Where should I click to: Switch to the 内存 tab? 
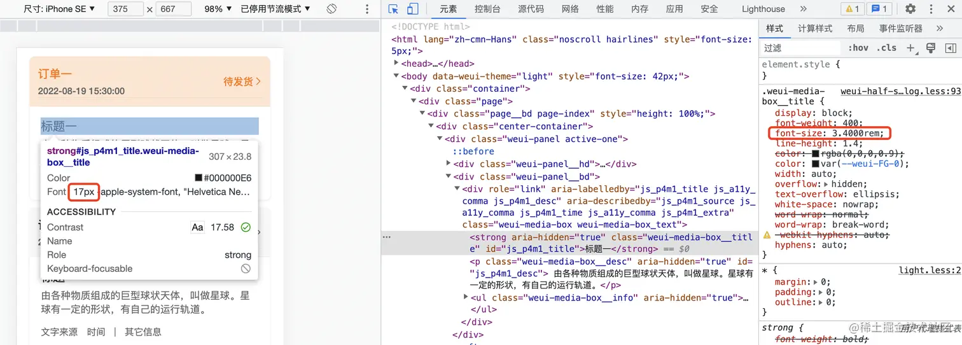[639, 9]
